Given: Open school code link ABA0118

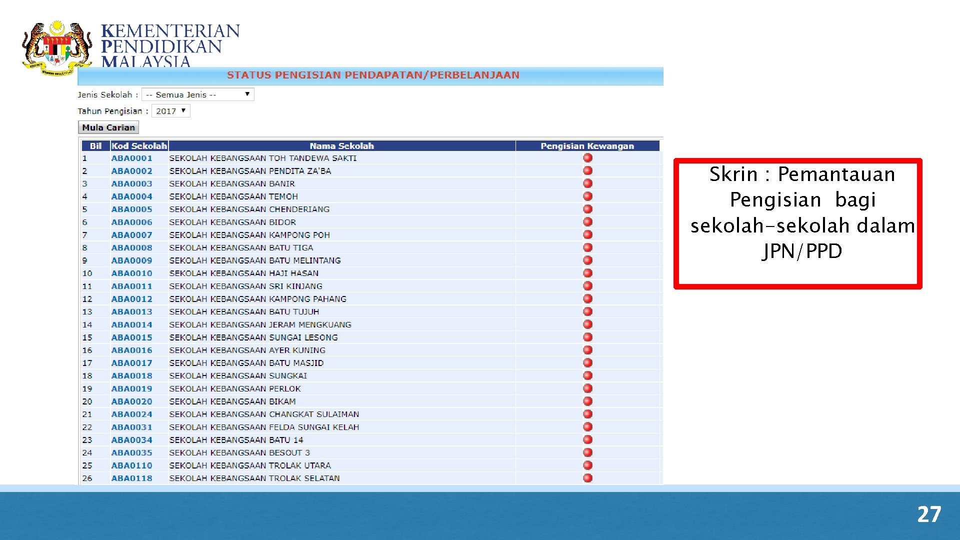Looking at the screenshot, I should pos(131,478).
